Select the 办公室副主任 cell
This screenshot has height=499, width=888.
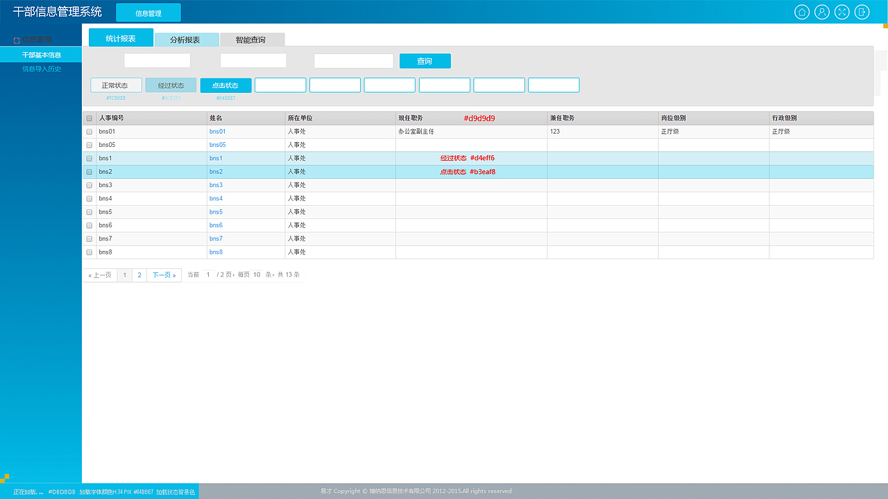[x=472, y=132]
